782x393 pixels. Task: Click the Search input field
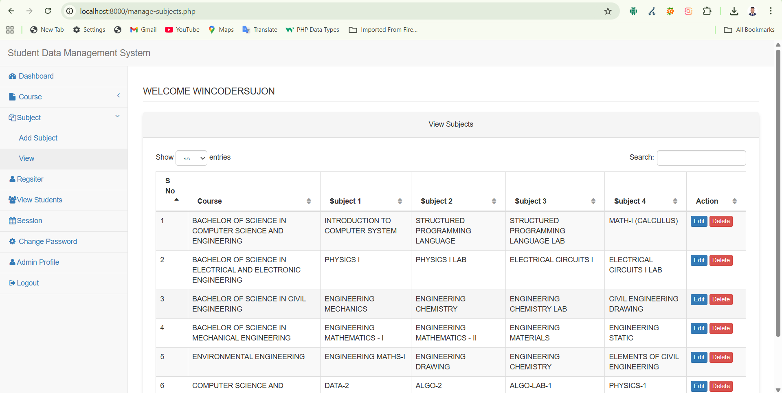[701, 158]
